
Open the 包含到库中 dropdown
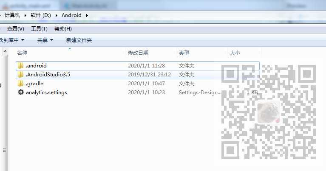pyautogui.click(x=11, y=40)
